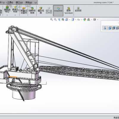This screenshot has height=119, width=119.
Task: Toggle the Instant3D button
Action: pos(58,11)
